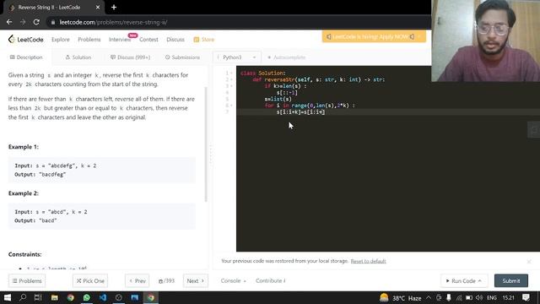This screenshot has height=304, width=540.
Task: Switch to the Description tab
Action: coord(26,57)
